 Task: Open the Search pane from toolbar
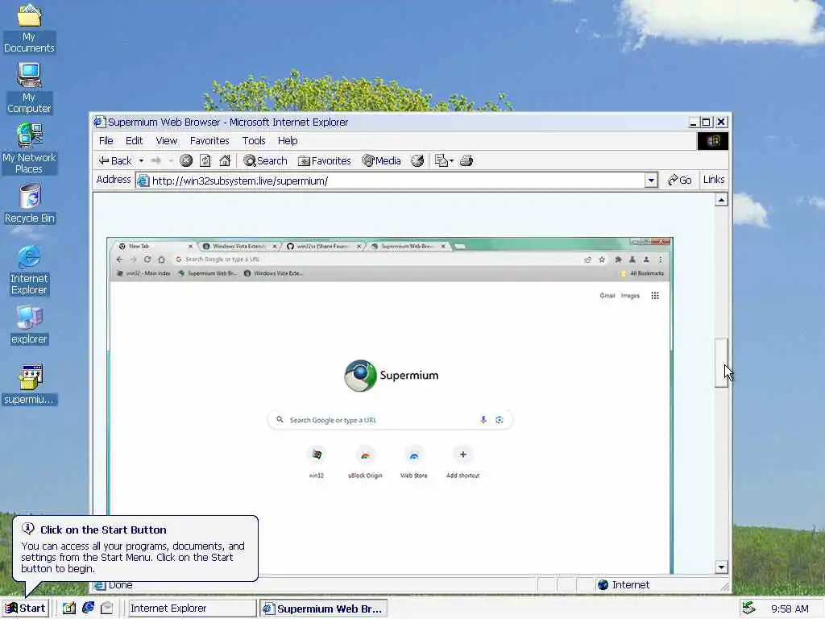[265, 160]
